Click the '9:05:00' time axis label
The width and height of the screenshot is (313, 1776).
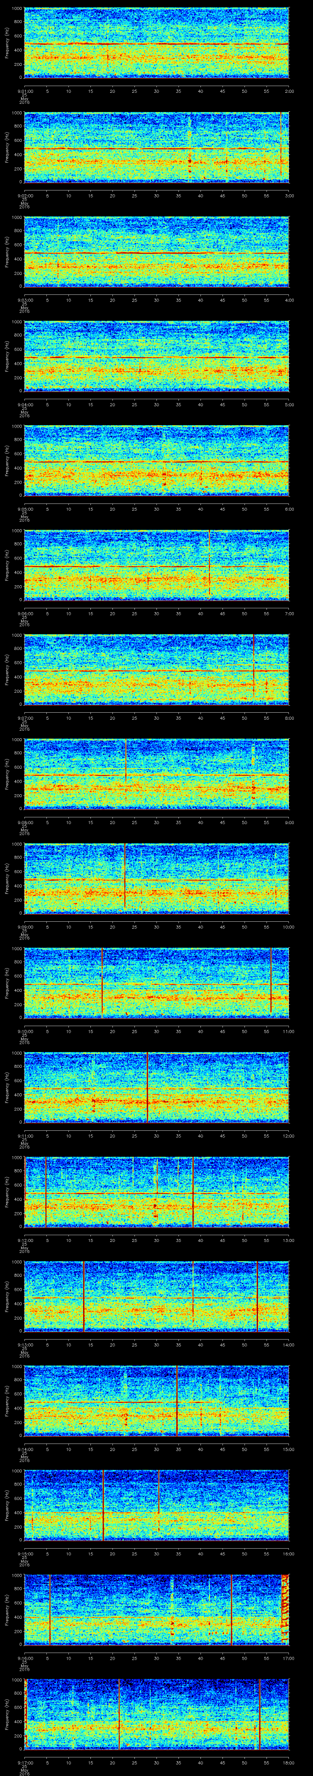[25, 509]
